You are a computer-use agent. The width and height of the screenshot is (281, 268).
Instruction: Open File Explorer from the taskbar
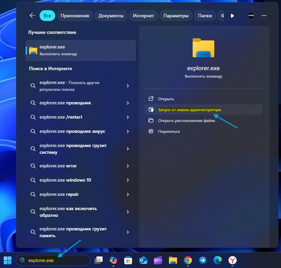pyautogui.click(x=173, y=260)
